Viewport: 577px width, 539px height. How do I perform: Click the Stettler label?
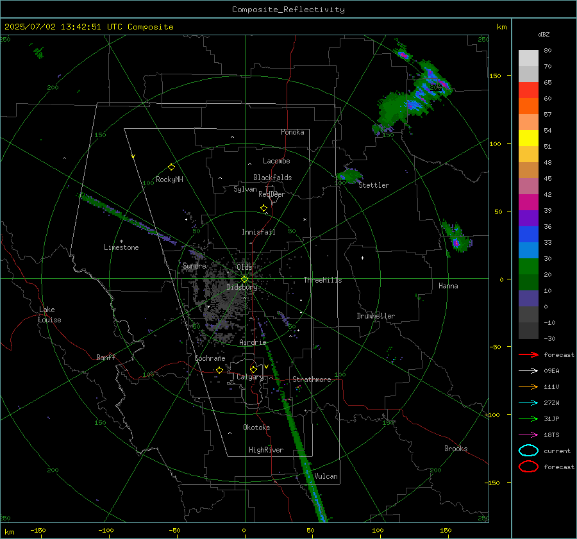point(374,185)
